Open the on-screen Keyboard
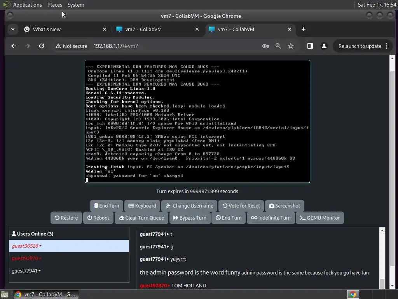 pyautogui.click(x=142, y=206)
